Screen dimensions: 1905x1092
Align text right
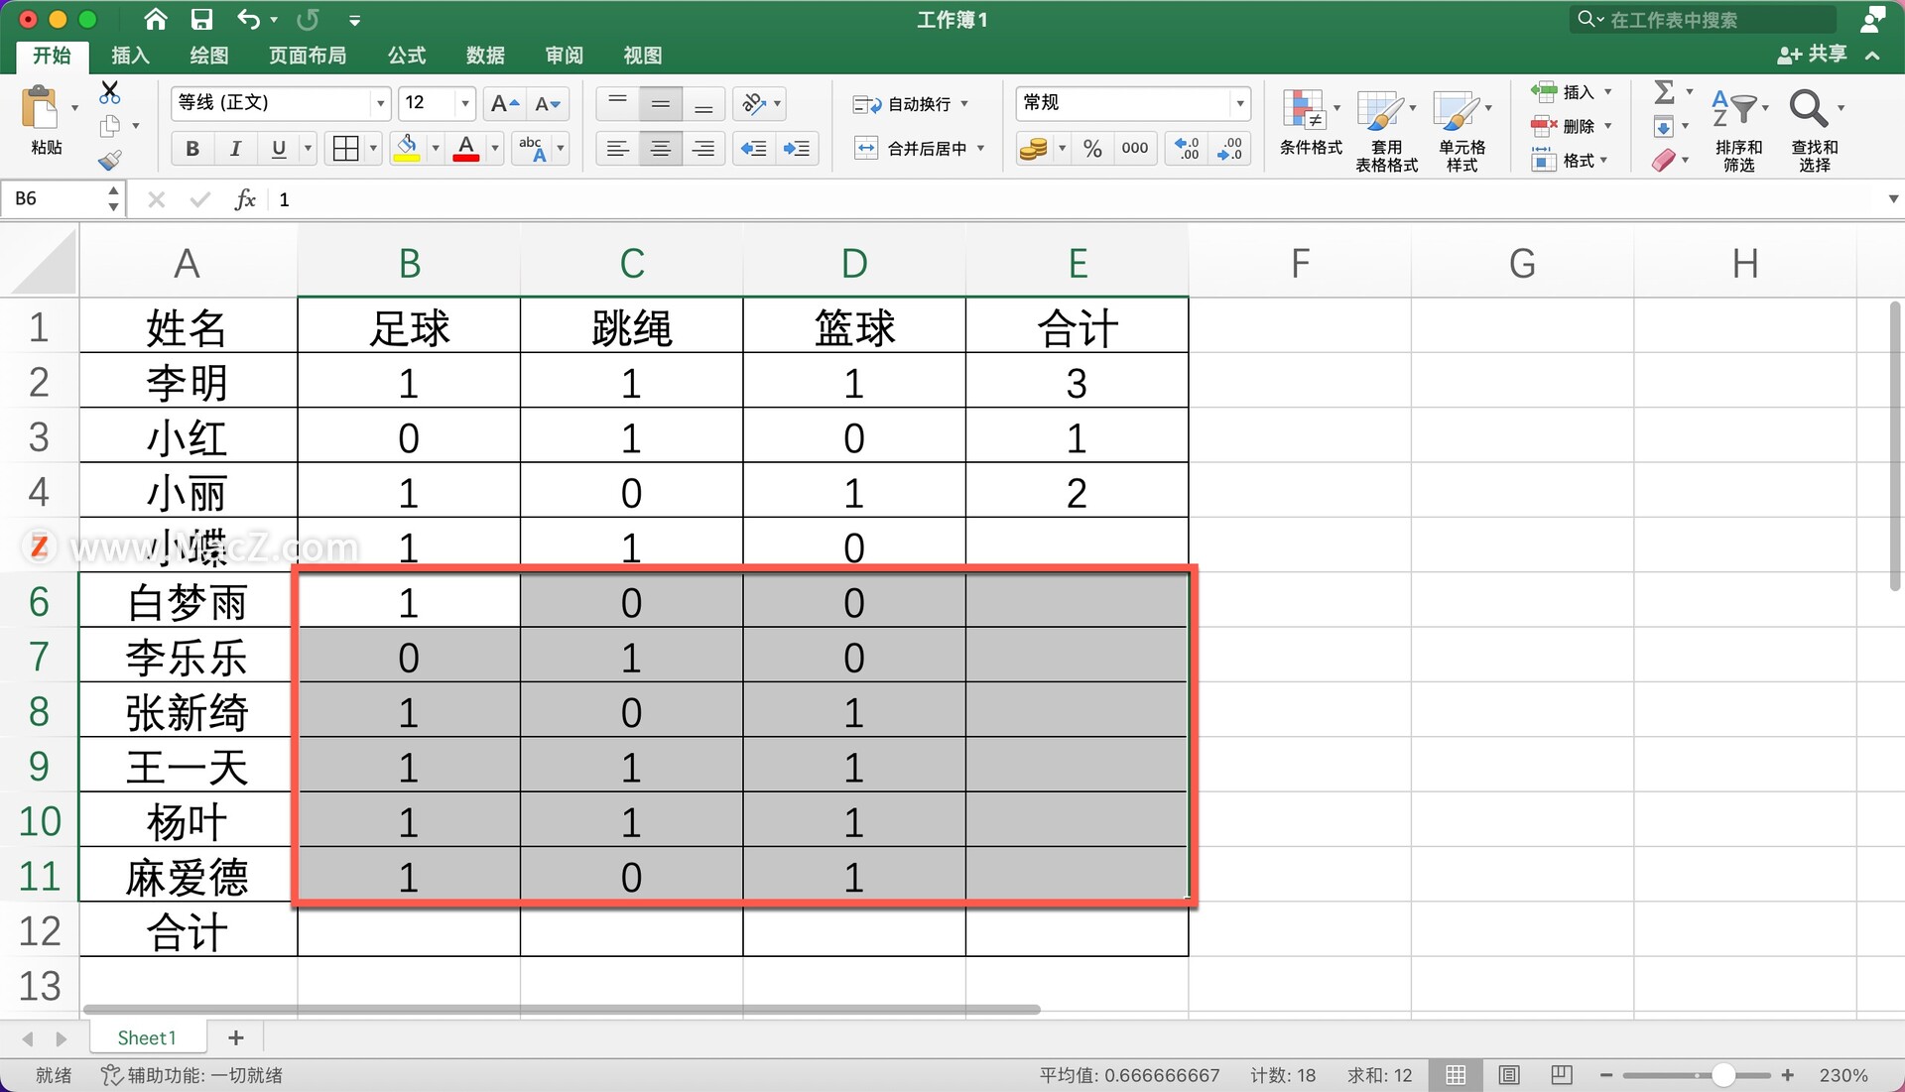[703, 149]
